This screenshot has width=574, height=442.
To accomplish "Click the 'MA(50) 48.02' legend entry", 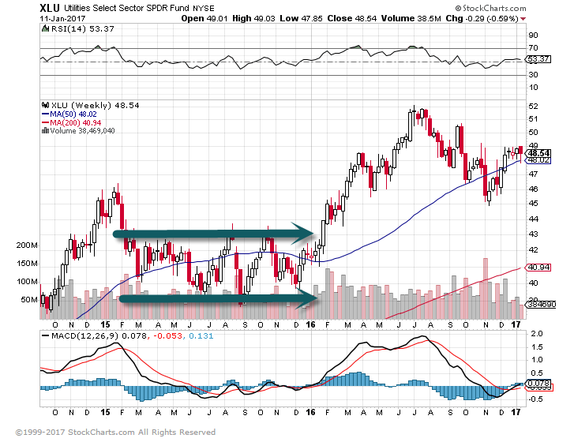I will tap(73, 114).
